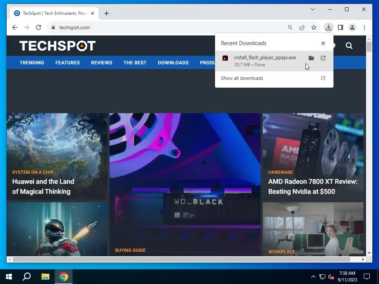Screen dimensions: 379x284
Task: Open the TRENDING menu
Action: (x=32, y=63)
